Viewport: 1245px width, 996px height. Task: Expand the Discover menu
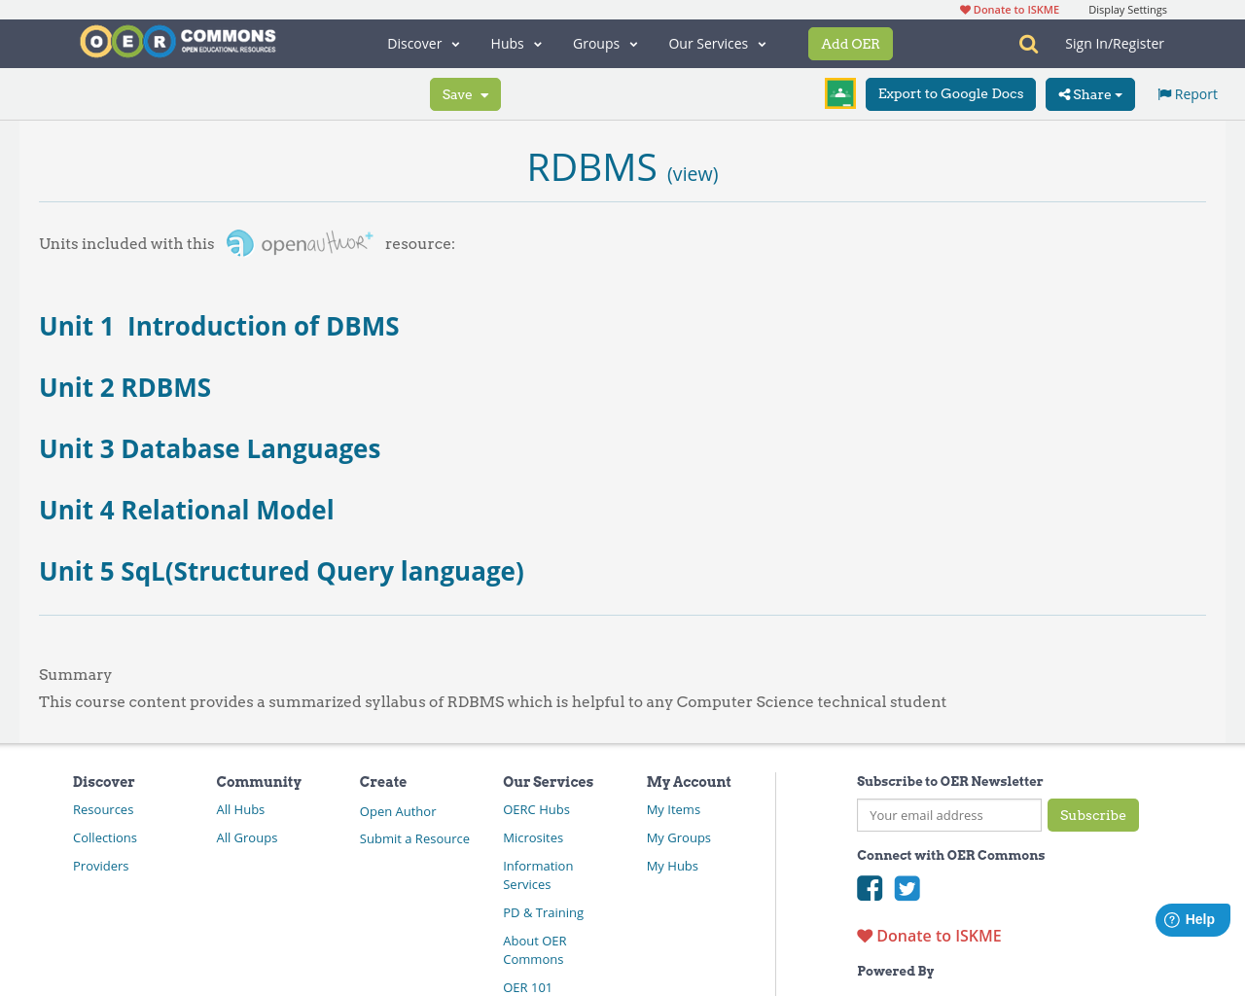(422, 43)
